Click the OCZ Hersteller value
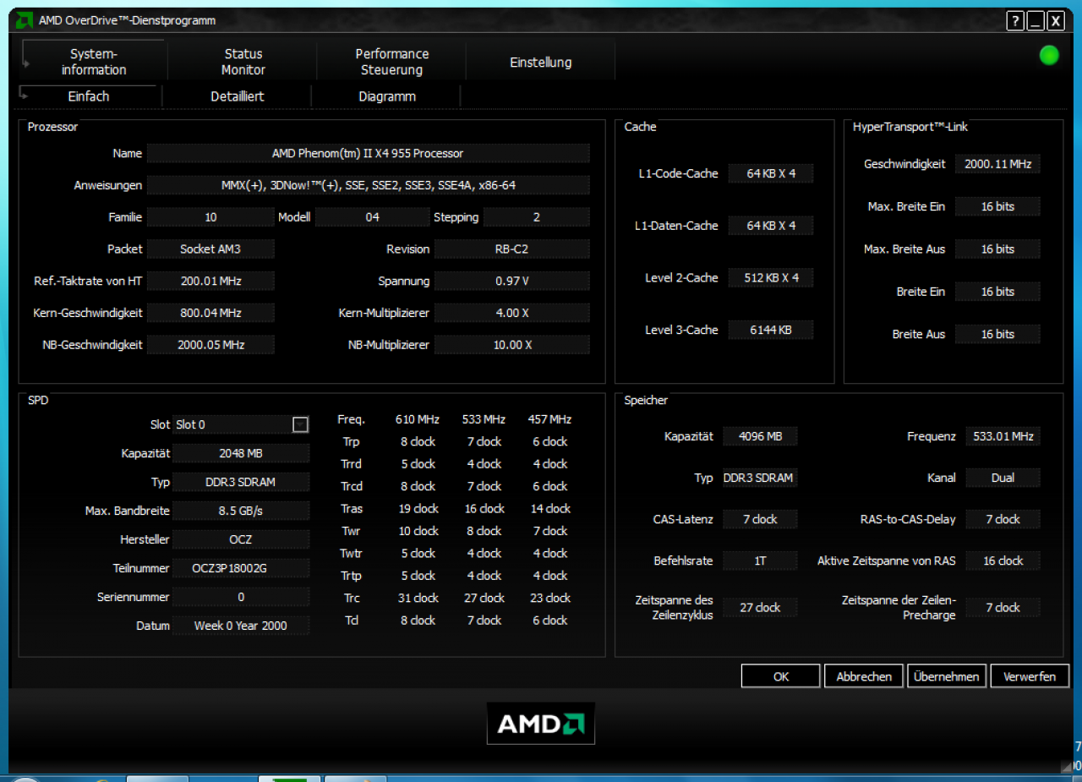 (241, 539)
